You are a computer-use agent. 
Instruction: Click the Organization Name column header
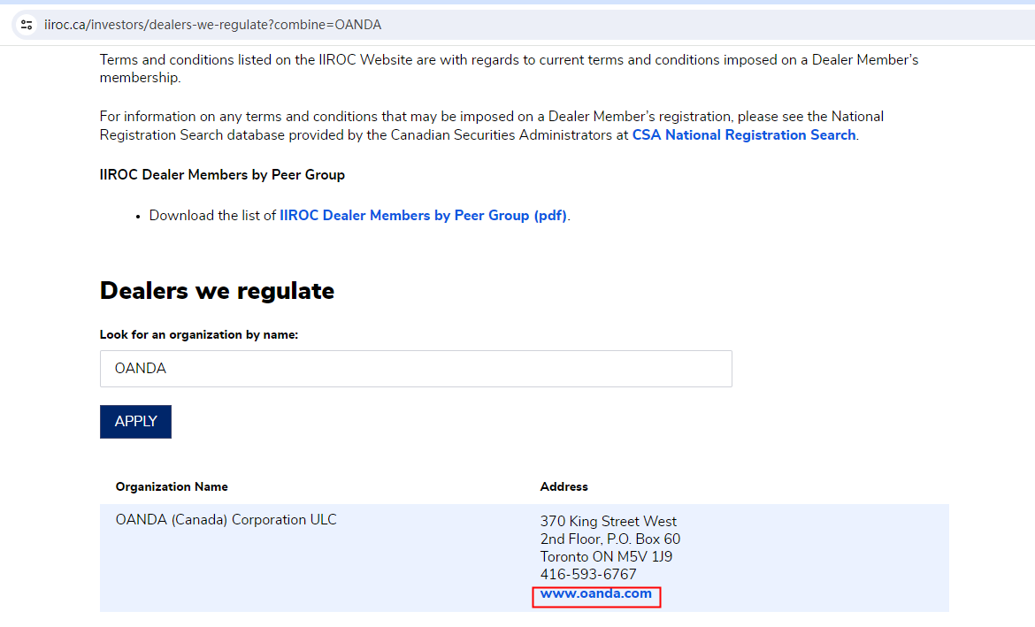[172, 486]
